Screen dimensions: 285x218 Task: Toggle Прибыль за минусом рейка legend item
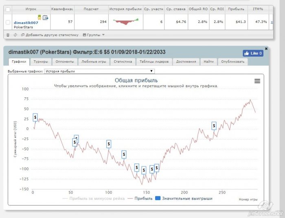tap(93, 198)
